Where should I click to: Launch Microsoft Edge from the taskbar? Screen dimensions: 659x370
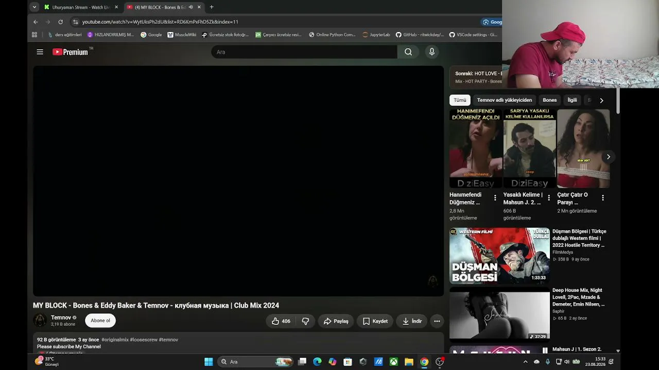pos(317,362)
